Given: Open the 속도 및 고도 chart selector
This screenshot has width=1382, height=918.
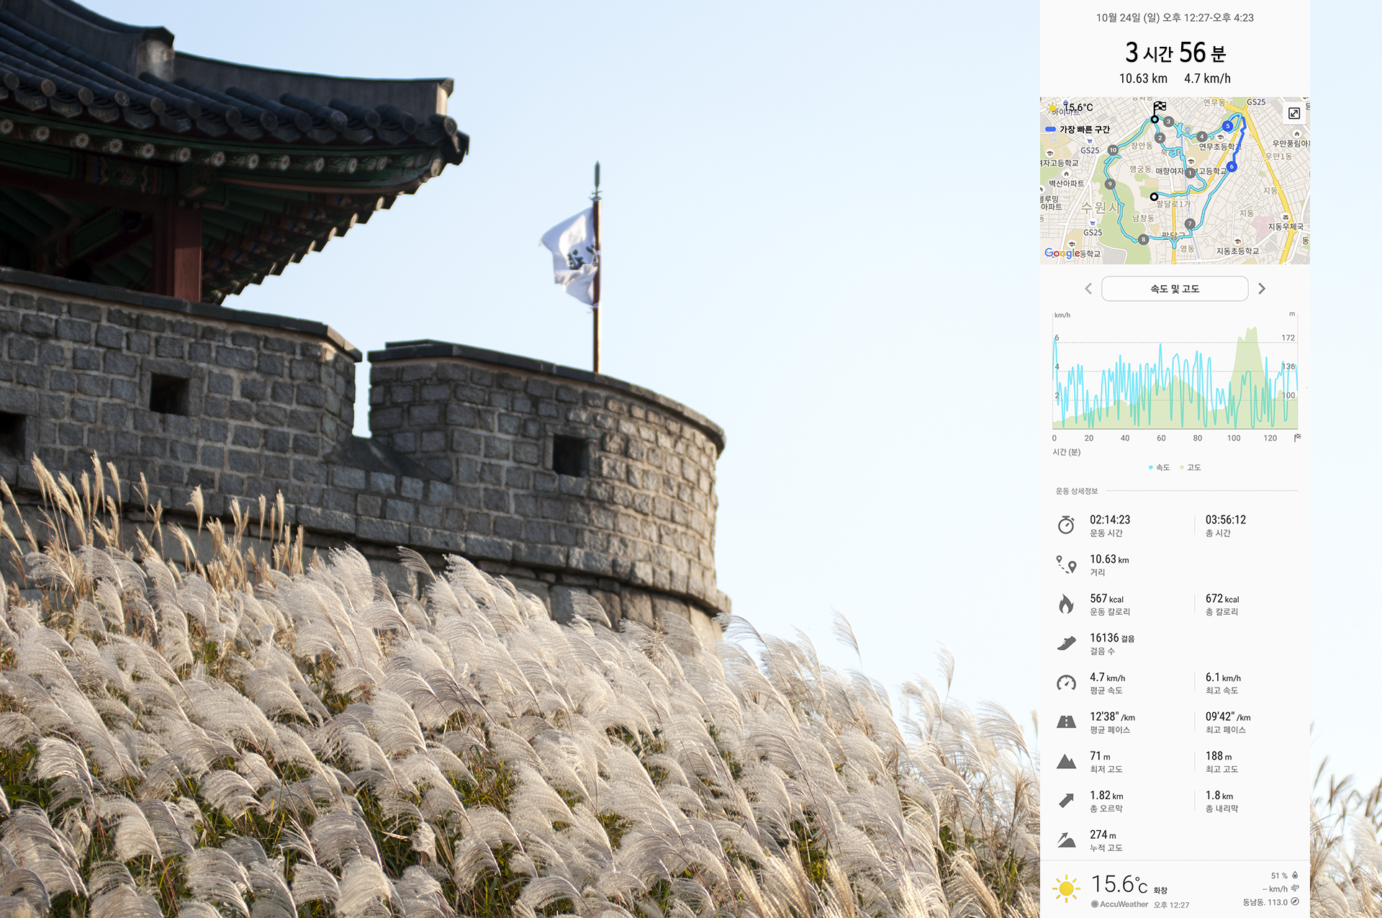Looking at the screenshot, I should 1174,289.
